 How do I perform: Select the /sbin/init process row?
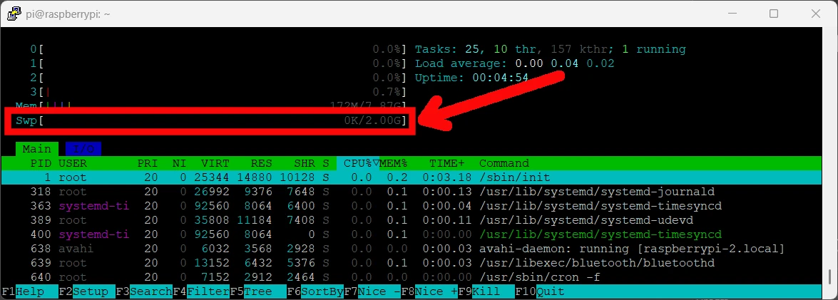411,177
